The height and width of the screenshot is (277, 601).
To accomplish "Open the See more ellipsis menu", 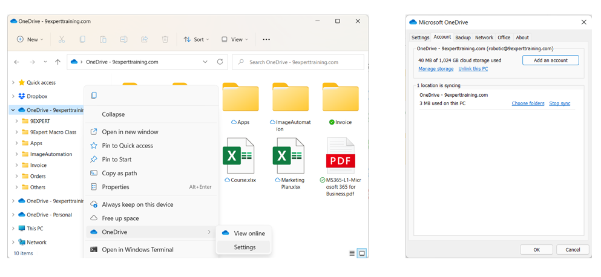I will (x=266, y=39).
